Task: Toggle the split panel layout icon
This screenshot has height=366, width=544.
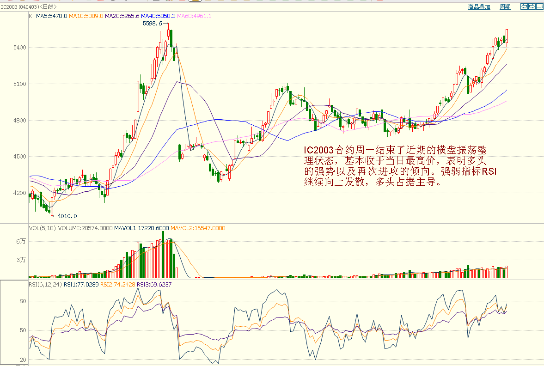Action: coord(539,6)
